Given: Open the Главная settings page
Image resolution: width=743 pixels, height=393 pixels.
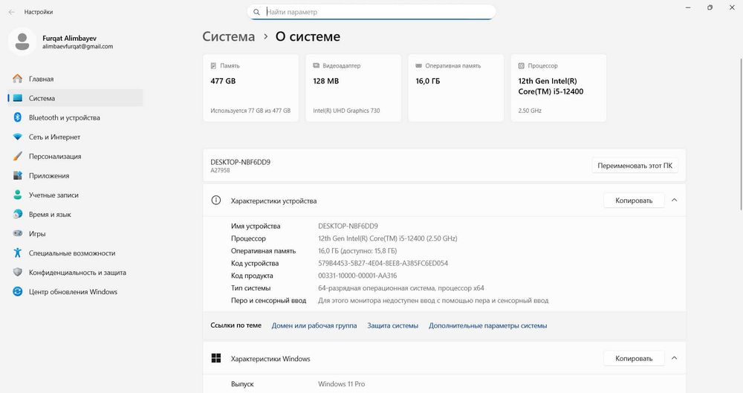Looking at the screenshot, I should click(75, 79).
